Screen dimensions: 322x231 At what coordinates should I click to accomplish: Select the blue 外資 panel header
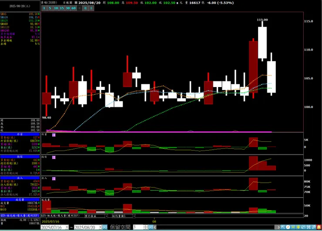pos(20,134)
